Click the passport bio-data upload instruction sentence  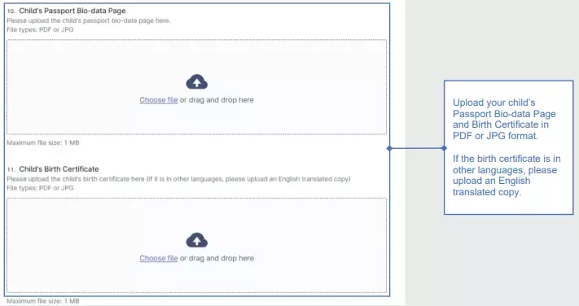89,20
